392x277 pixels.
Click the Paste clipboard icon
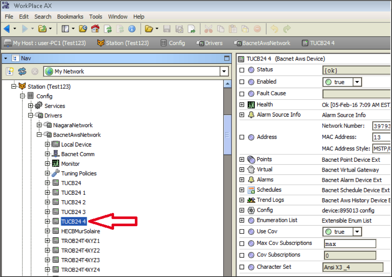[x=233, y=29]
